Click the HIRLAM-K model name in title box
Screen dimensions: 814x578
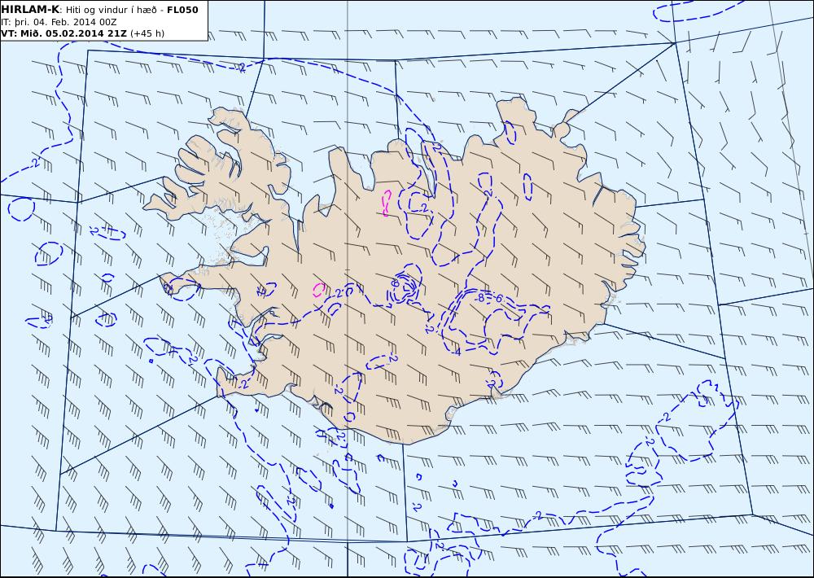point(30,9)
